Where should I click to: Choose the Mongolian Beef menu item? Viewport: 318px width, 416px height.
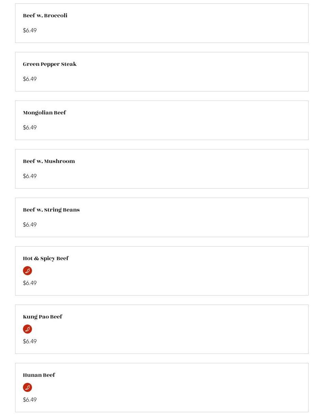44,113
